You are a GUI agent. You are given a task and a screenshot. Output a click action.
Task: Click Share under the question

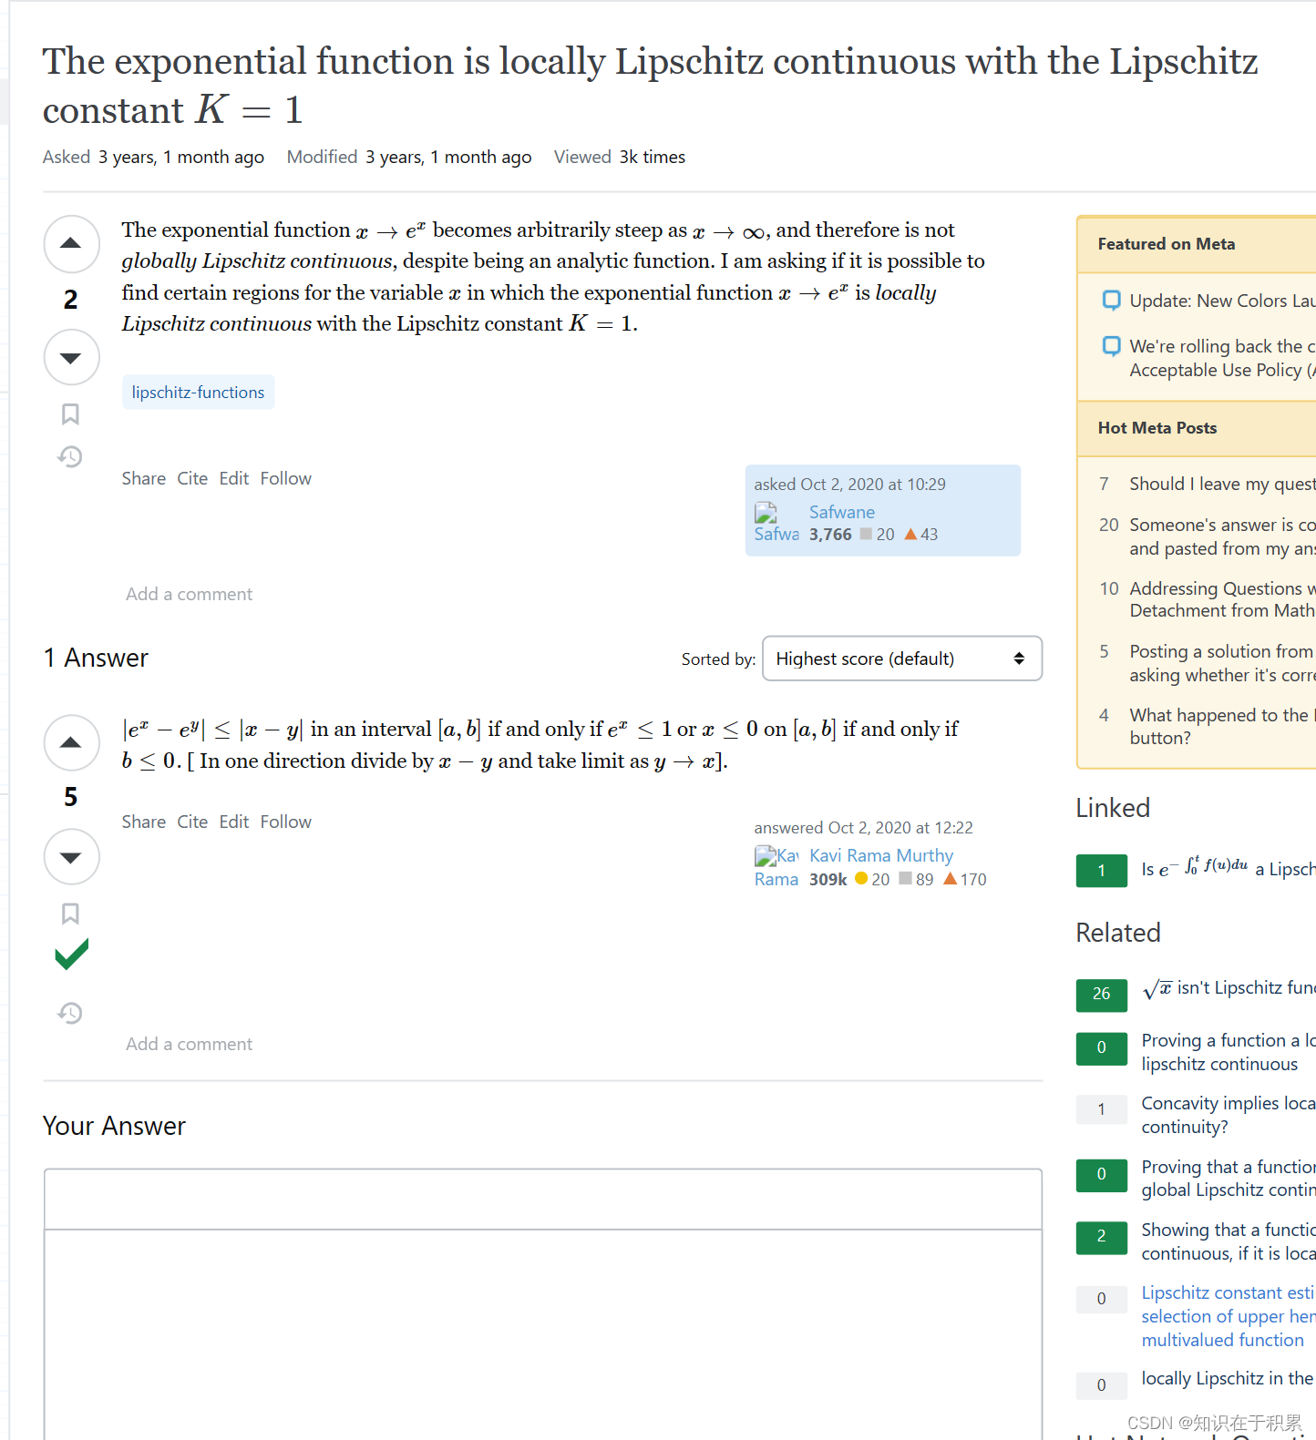[x=144, y=478]
